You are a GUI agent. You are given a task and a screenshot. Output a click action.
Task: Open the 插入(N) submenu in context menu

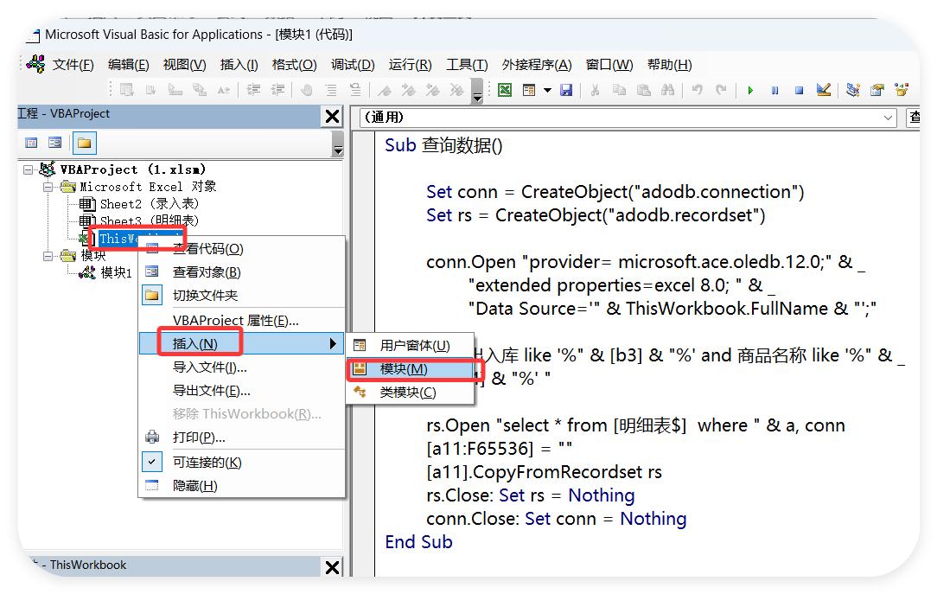coord(241,343)
